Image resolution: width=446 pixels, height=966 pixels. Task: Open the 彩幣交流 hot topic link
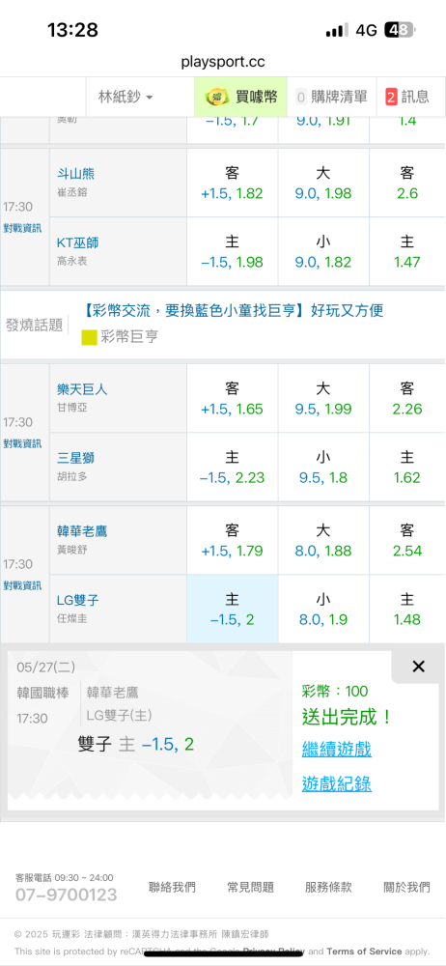point(233,310)
